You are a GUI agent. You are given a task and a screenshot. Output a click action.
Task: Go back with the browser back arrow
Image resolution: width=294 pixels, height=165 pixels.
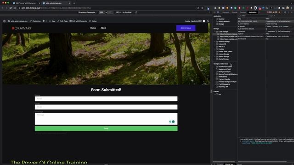pyautogui.click(x=2, y=8)
